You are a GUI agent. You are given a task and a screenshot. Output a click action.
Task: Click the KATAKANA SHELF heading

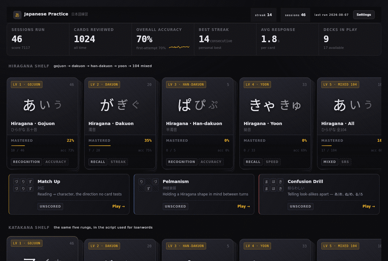coord(29,228)
